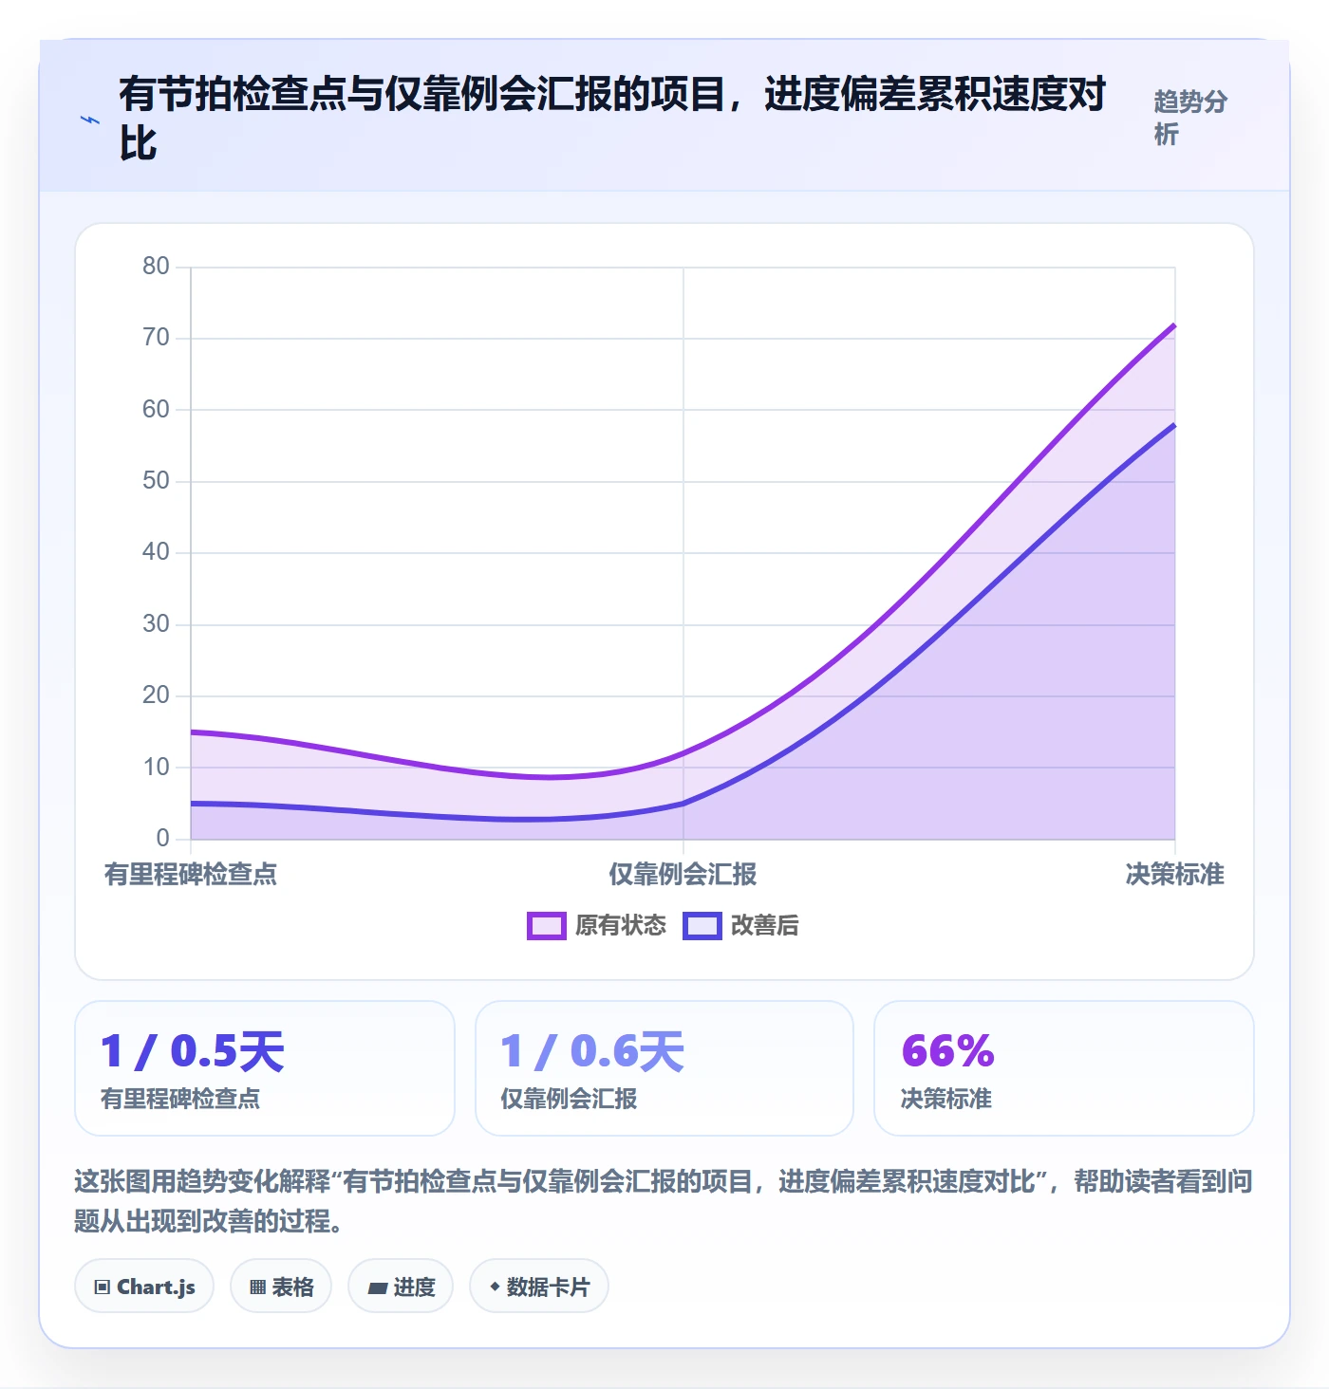Click the y-axis value 50

(156, 481)
